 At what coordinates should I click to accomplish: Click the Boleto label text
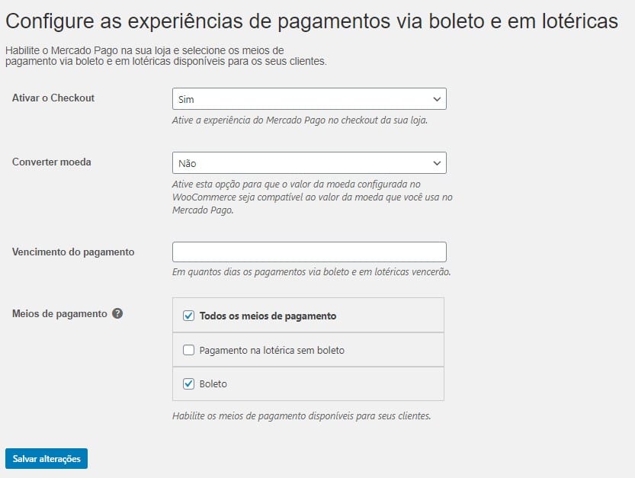point(213,384)
